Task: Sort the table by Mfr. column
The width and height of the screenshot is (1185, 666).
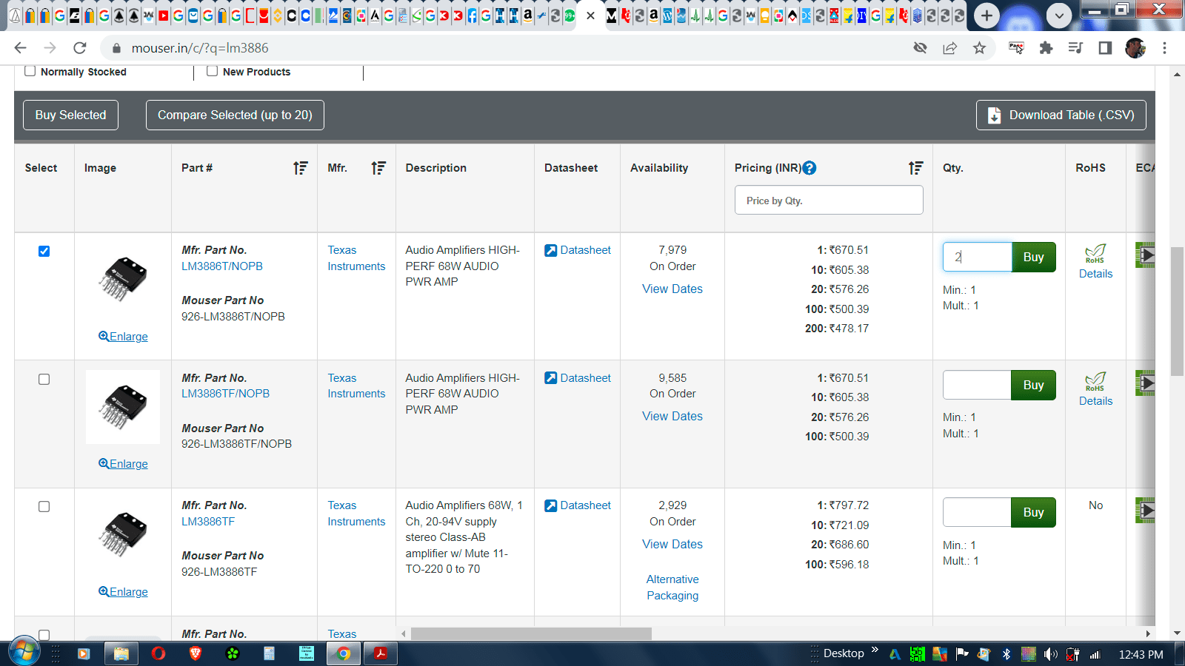Action: point(378,168)
